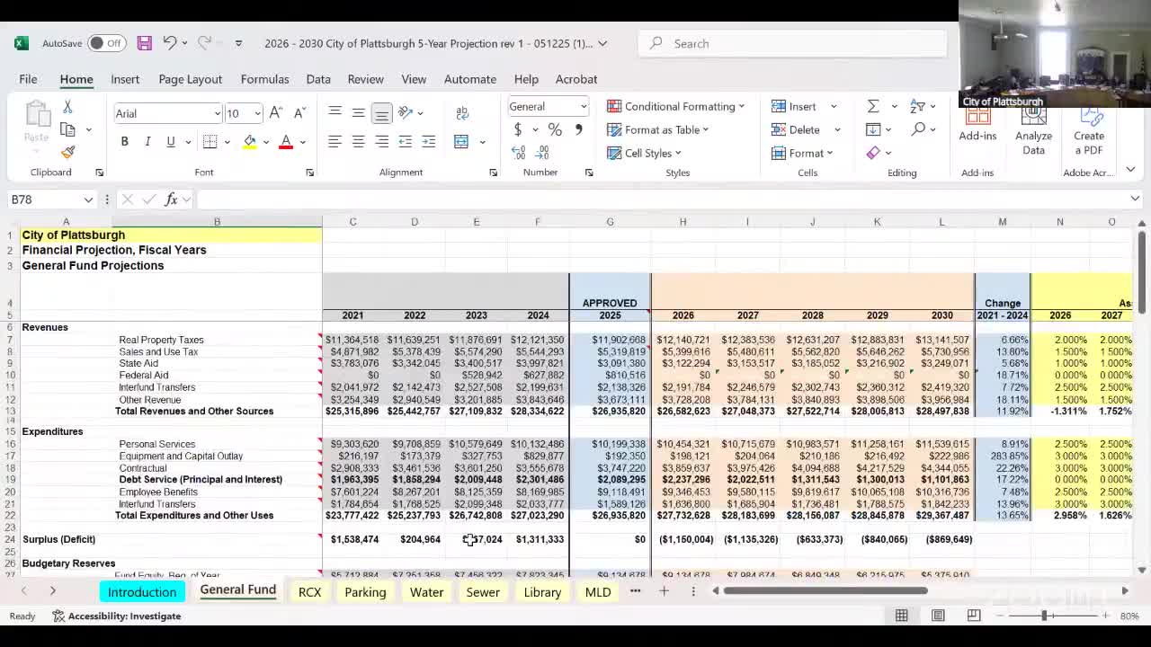The image size is (1151, 647).
Task: Apply accounting dollar number format
Action: pyautogui.click(x=518, y=129)
